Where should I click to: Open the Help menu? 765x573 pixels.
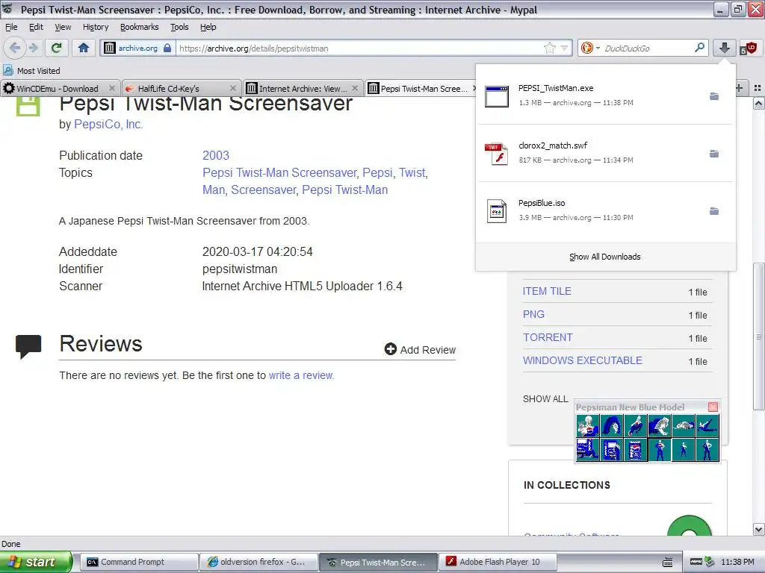pyautogui.click(x=208, y=27)
